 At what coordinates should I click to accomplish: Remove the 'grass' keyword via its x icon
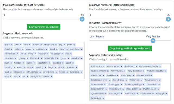point(12,45)
